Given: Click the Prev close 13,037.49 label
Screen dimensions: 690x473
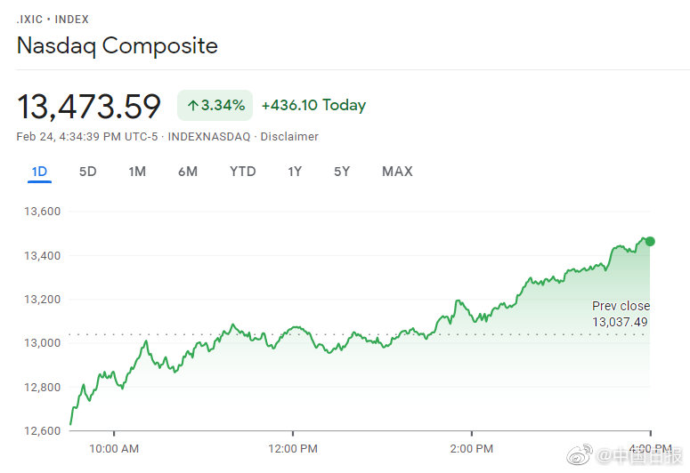Looking at the screenshot, I should point(621,314).
